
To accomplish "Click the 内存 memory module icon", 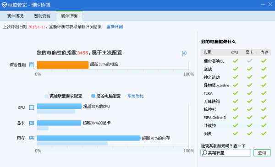I will pos(32,138).
